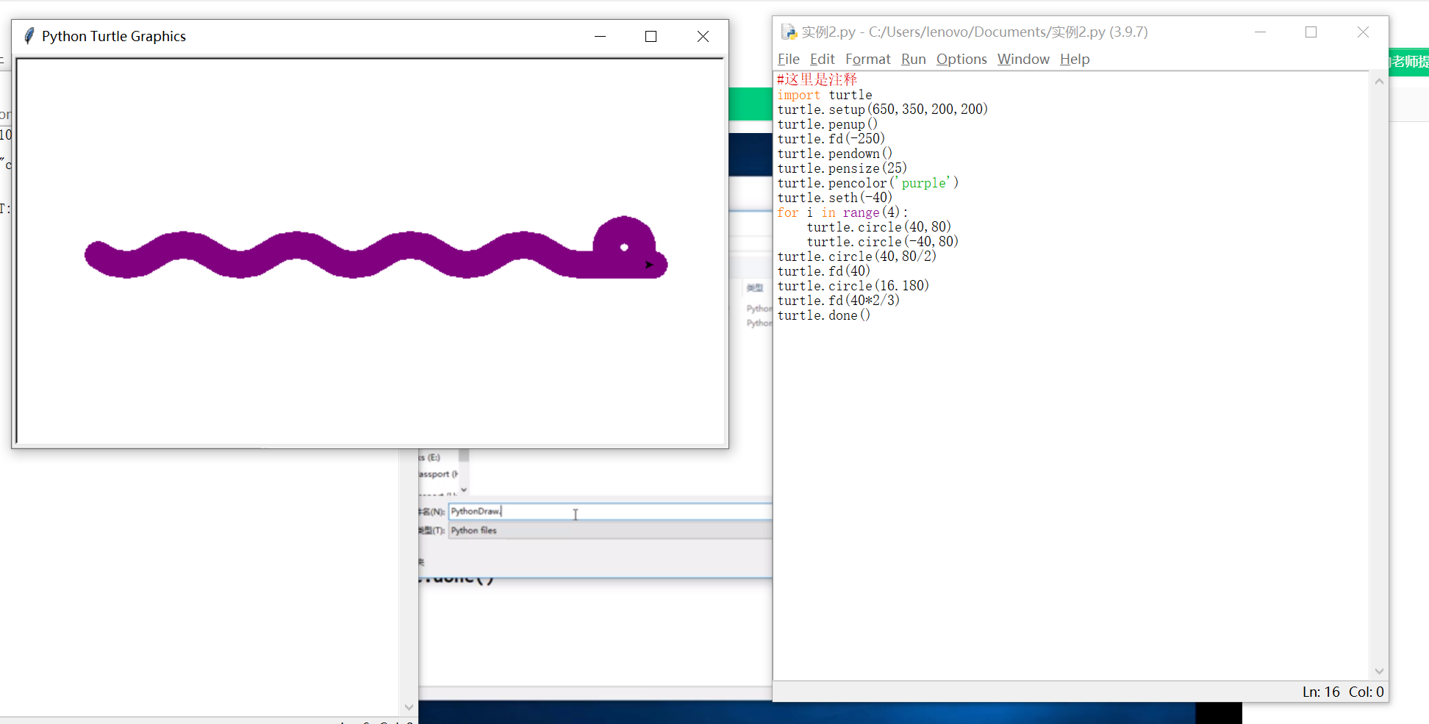
Task: Click the Python Turtle Graphics window title text
Action: point(114,36)
